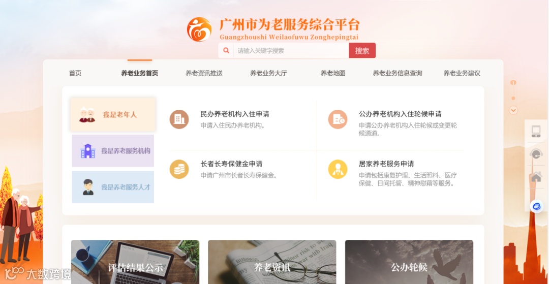This screenshot has height=284, width=549.
Task: Click the platform logo at the top
Action: (x=199, y=29)
